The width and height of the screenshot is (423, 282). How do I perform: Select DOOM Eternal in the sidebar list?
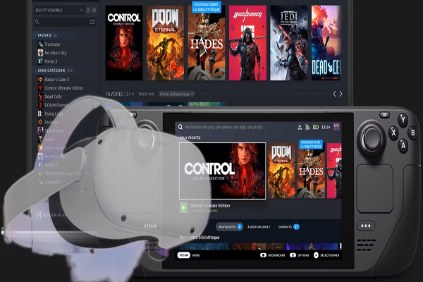point(56,105)
